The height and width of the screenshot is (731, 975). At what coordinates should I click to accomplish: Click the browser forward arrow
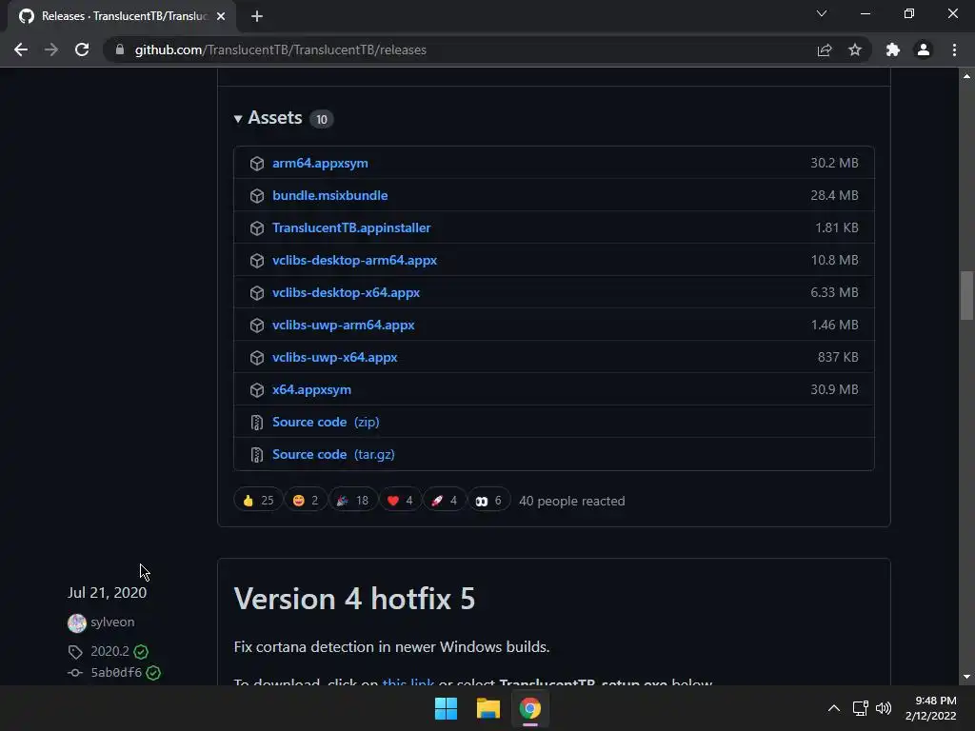[51, 49]
